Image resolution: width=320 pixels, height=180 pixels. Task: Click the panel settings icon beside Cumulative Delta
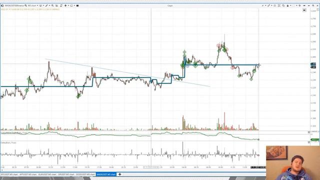(309, 132)
